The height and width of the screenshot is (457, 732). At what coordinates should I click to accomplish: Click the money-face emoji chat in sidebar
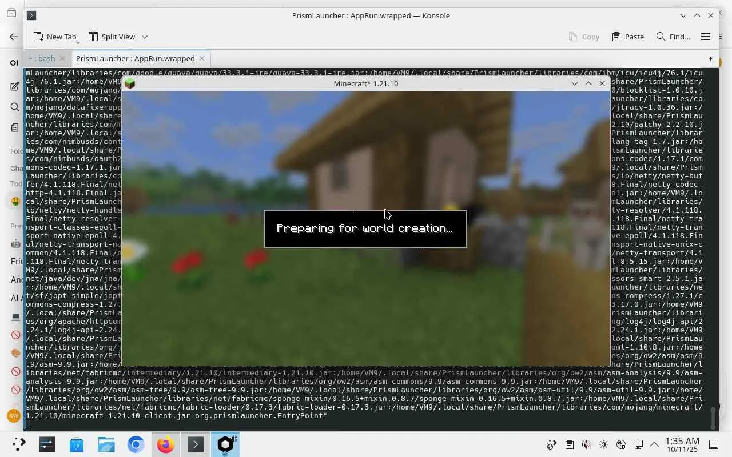(15, 201)
